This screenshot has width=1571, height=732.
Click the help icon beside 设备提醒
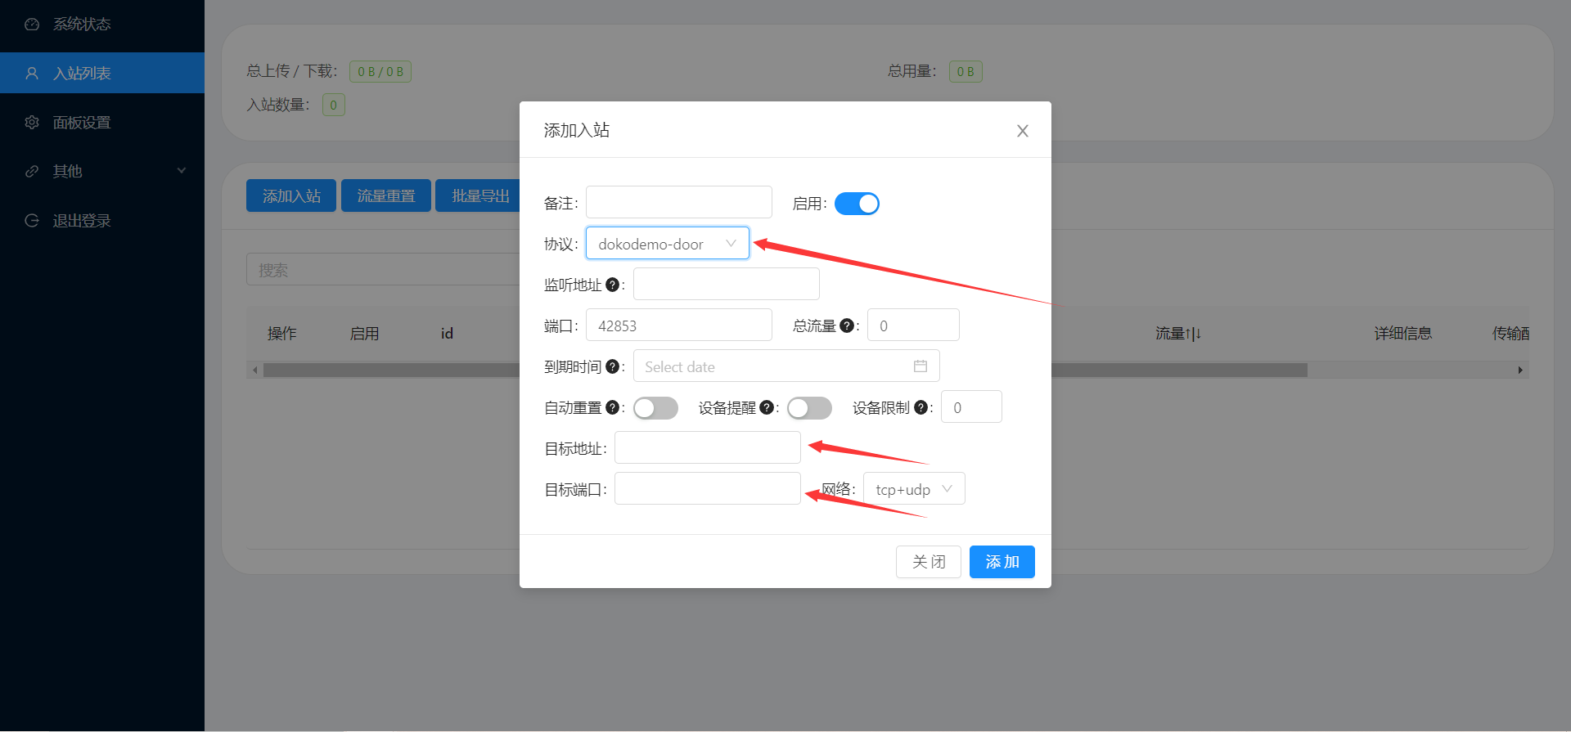[x=767, y=407]
